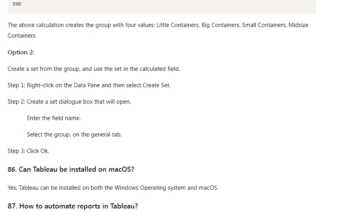This screenshot has width=353, height=212.
Task: Click the words 'Small Containers' in the paragraph
Action: coord(264,25)
